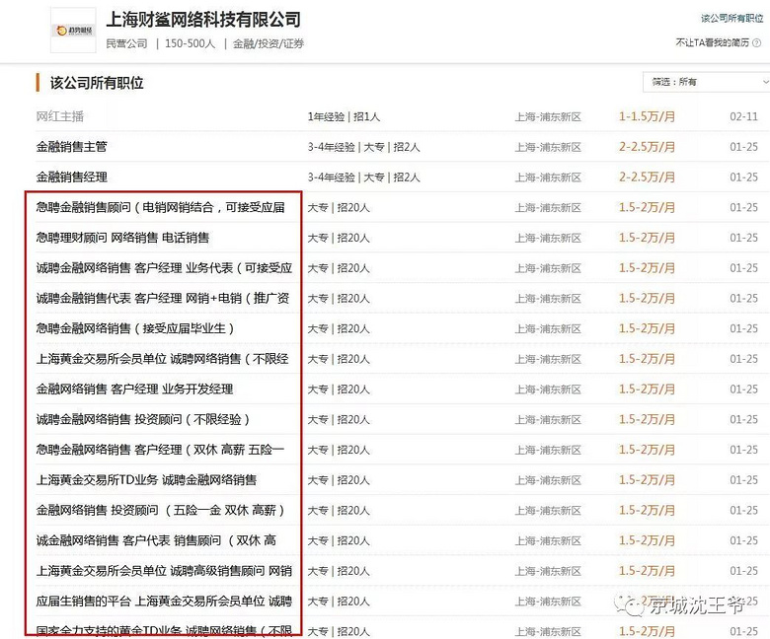Image resolution: width=770 pixels, height=639 pixels.
Task: Click the 02-11 date of 网红主播
Action: pyautogui.click(x=744, y=116)
